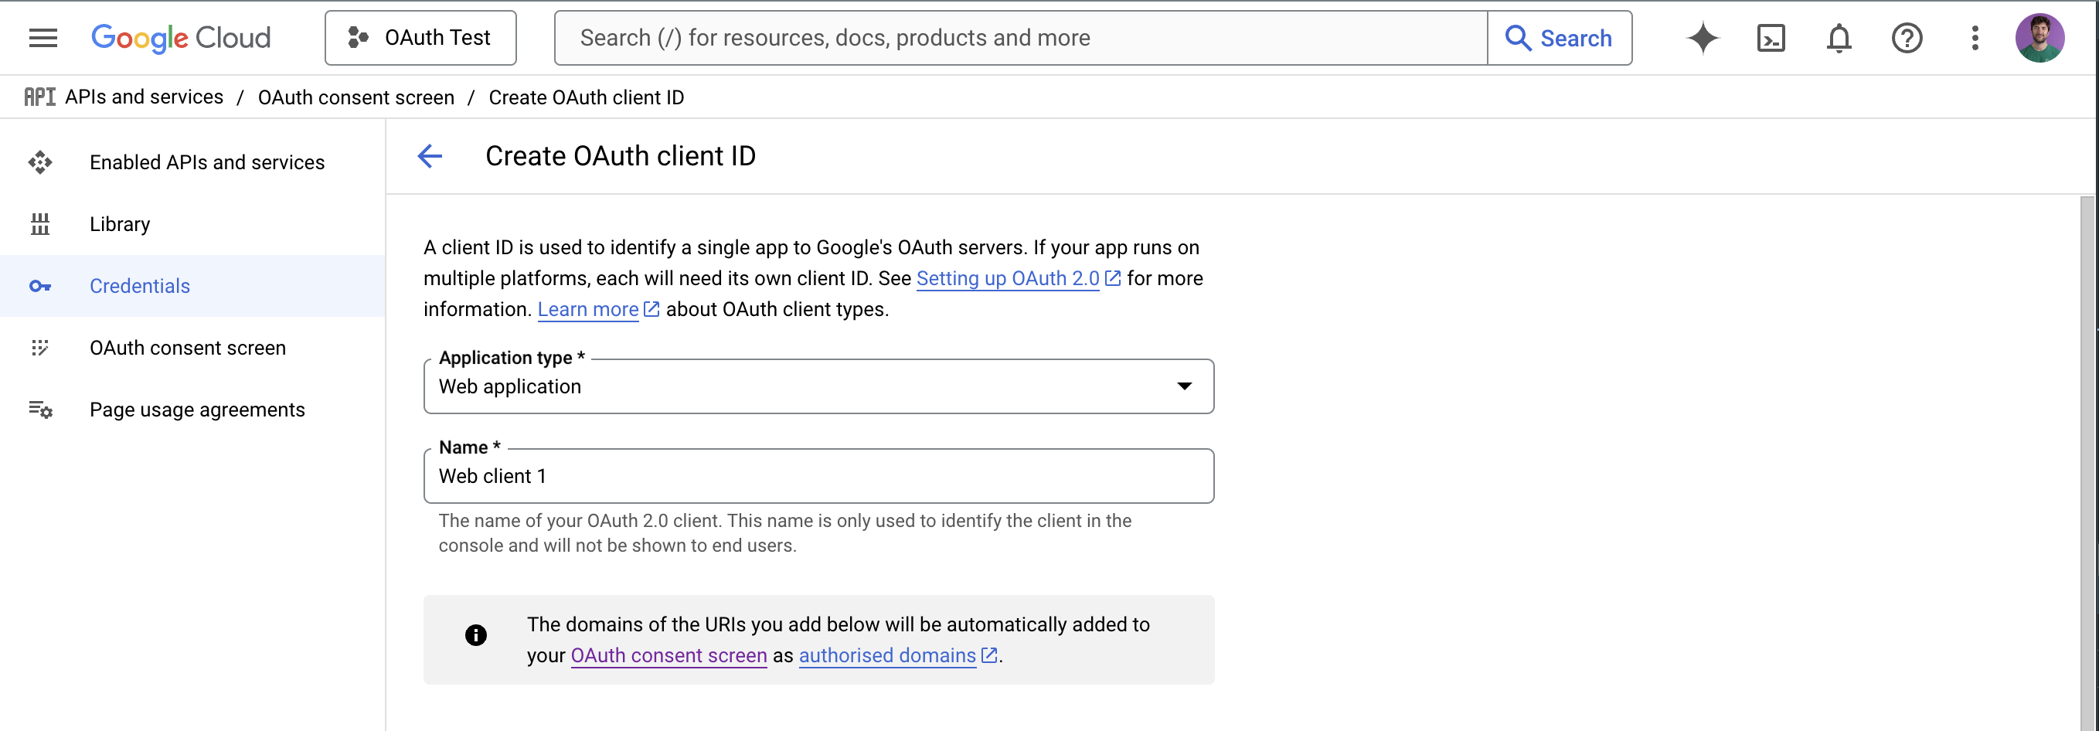
Task: Open the hamburger navigation menu
Action: point(43,38)
